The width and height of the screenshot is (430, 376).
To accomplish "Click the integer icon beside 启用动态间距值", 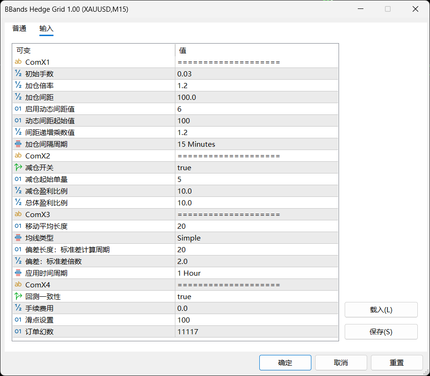I will (x=18, y=109).
